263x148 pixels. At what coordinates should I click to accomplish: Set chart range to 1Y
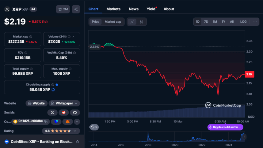click(223, 22)
